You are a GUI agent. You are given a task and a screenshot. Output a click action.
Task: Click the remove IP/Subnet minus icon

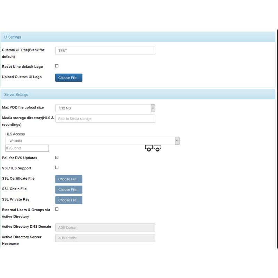157,149
